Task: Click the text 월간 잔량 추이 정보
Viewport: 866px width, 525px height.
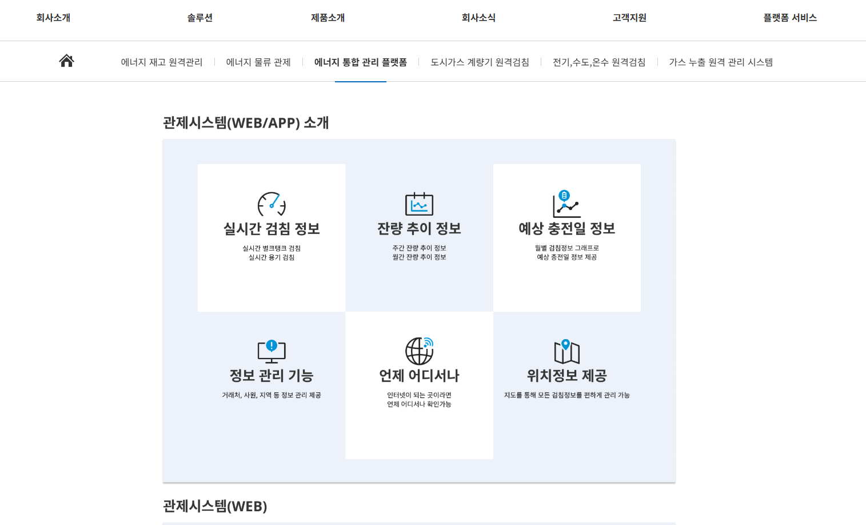Action: pos(419,257)
